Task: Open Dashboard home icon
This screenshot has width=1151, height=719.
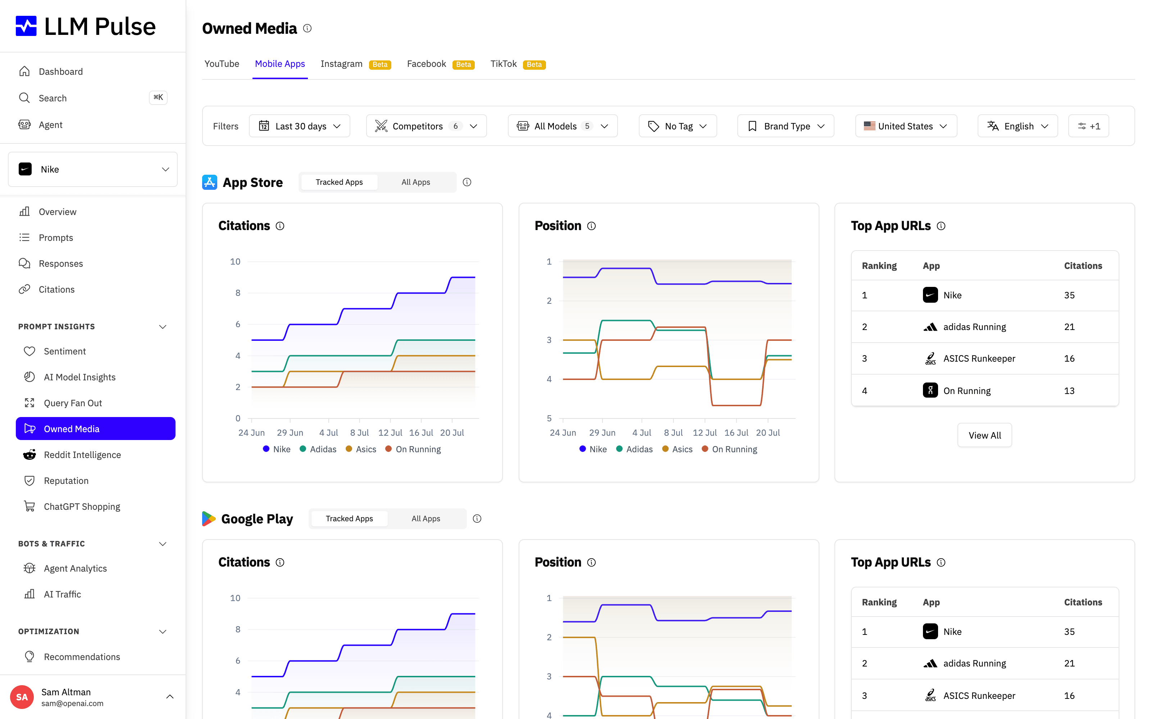Action: [x=24, y=71]
